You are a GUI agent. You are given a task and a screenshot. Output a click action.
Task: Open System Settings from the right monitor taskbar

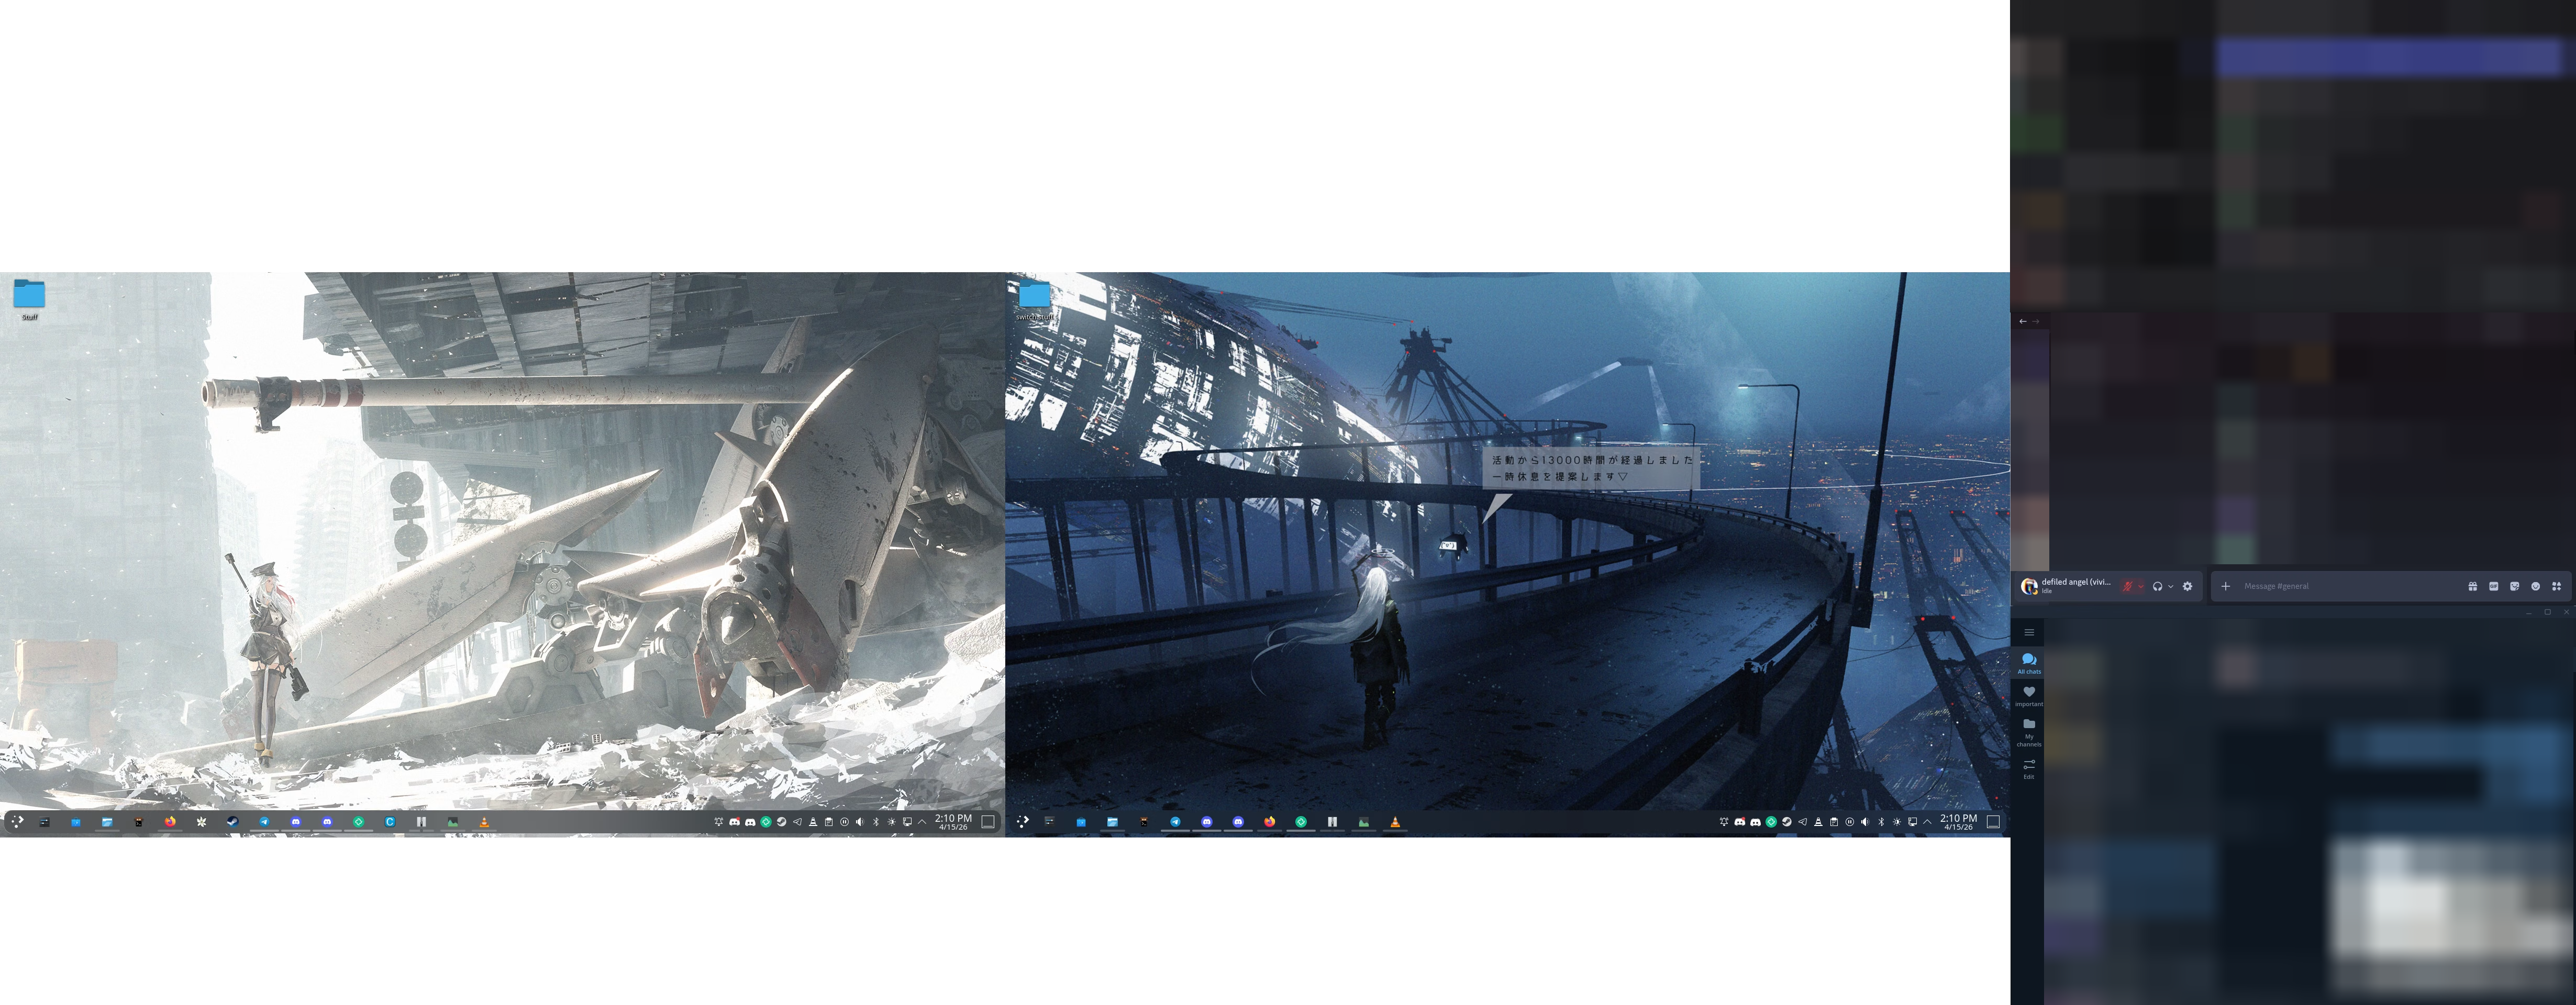(1049, 822)
